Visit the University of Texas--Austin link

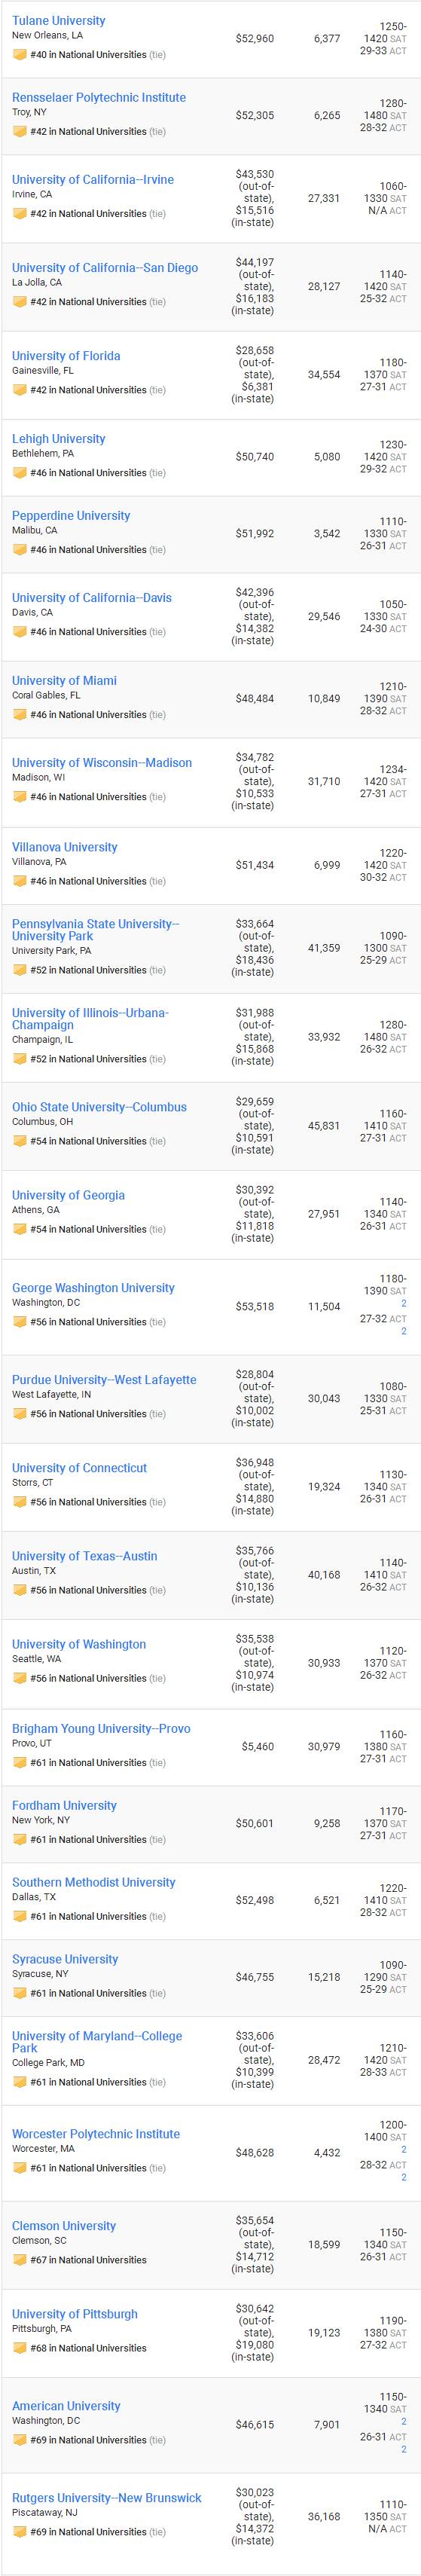84,1556
